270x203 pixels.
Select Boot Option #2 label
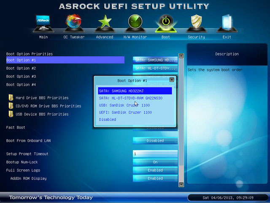point(21,68)
